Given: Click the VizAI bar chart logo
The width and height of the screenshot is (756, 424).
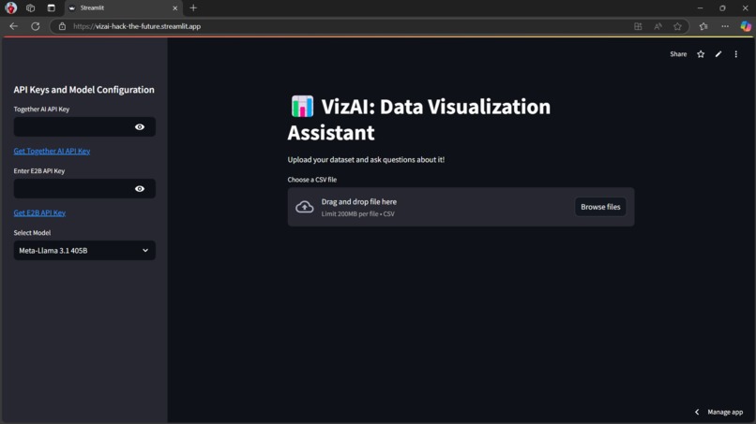Looking at the screenshot, I should [302, 107].
